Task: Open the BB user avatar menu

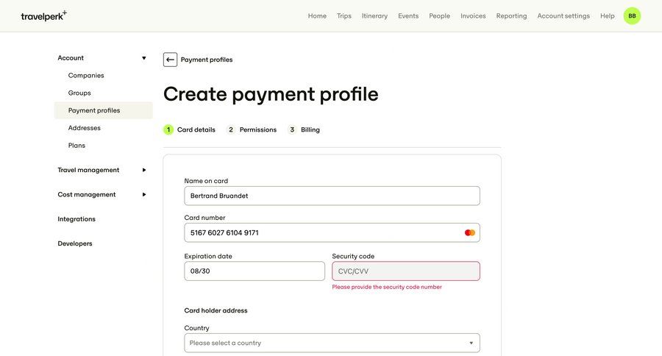Action: pyautogui.click(x=632, y=15)
